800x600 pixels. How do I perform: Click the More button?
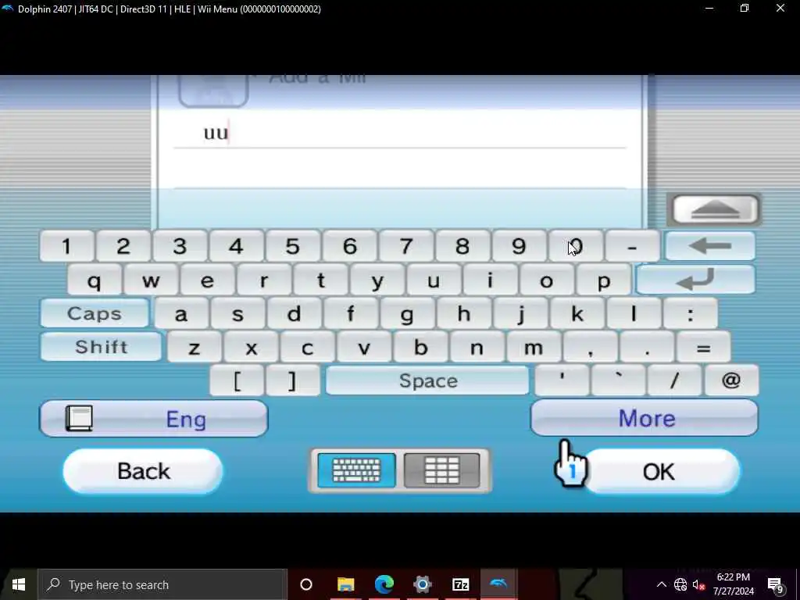(645, 418)
